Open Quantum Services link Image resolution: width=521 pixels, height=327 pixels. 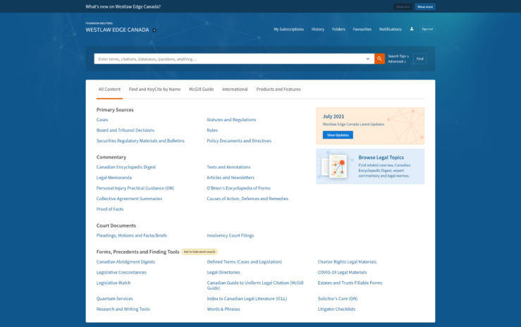click(114, 298)
